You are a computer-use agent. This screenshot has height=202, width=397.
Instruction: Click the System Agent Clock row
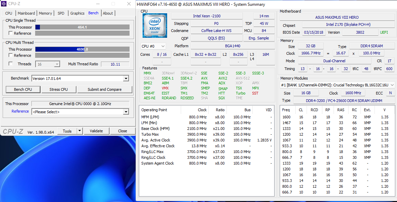tap(206, 163)
